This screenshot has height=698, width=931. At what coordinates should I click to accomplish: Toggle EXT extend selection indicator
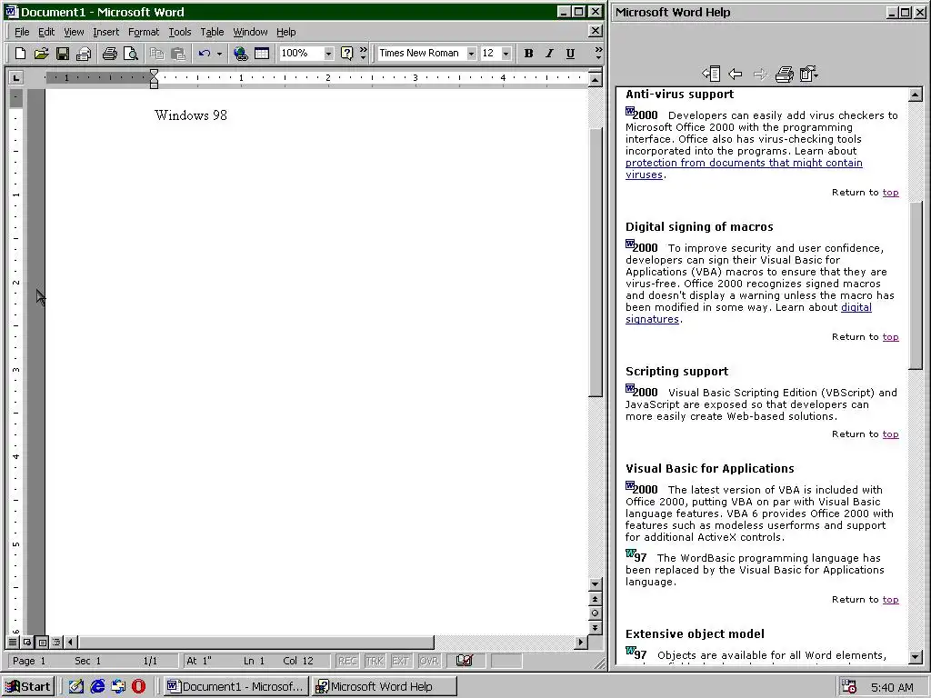[x=400, y=661]
